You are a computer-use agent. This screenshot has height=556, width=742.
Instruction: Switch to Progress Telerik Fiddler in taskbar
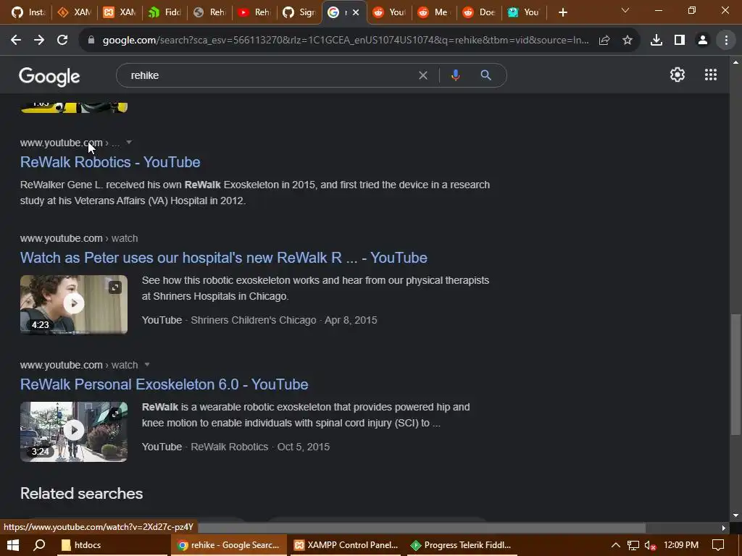point(461,545)
